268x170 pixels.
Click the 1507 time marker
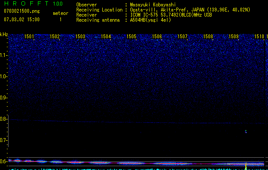tap(182, 37)
